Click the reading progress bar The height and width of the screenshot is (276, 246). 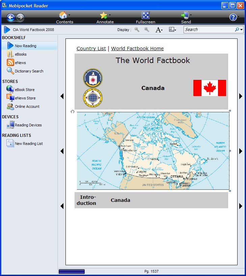tap(72, 272)
